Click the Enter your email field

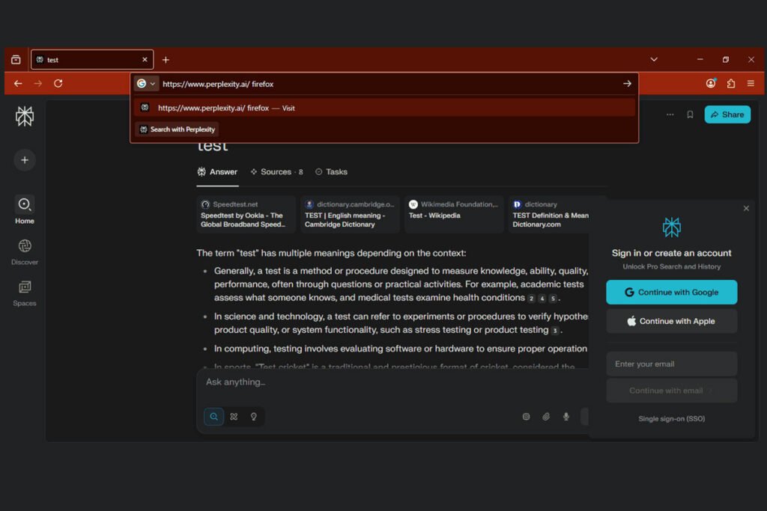click(x=672, y=364)
